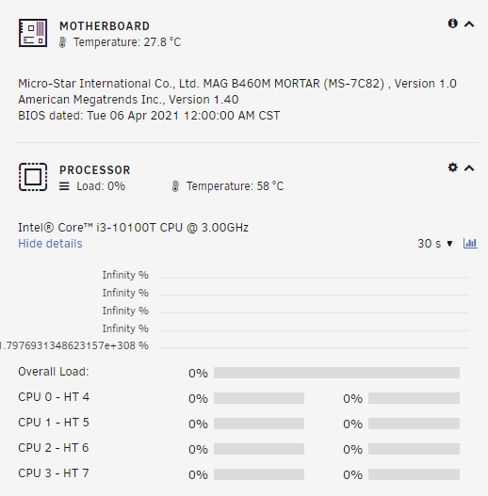Image resolution: width=488 pixels, height=496 pixels.
Task: Click the top Infinity % graph line
Action: 314,278
